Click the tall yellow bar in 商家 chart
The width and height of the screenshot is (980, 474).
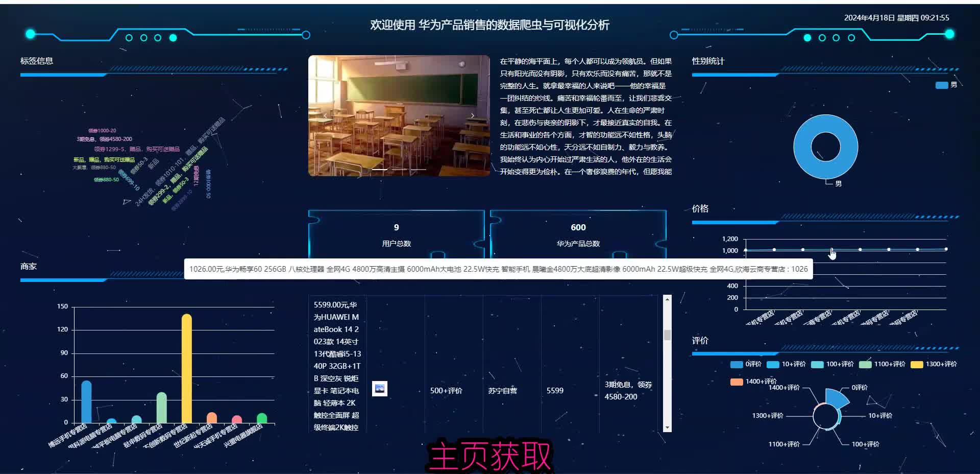click(x=187, y=369)
